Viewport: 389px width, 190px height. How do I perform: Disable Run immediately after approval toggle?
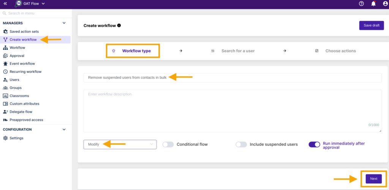314,144
